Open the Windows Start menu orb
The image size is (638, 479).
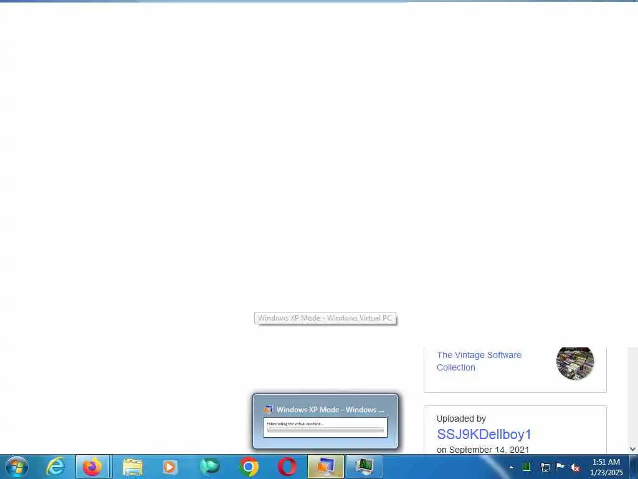[x=17, y=467]
